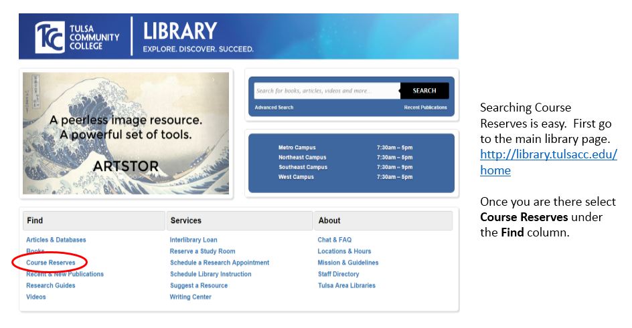The height and width of the screenshot is (328, 632).
Task: Open Reserve a Study Room link
Action: click(202, 251)
